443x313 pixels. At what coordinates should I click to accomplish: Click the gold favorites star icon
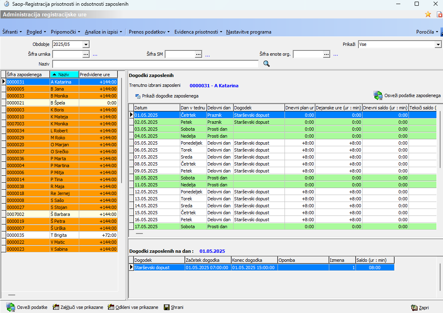tap(428, 14)
